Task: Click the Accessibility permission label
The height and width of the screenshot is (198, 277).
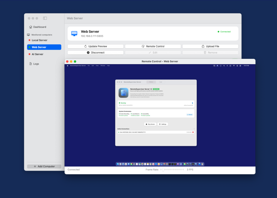Action: click(x=146, y=114)
